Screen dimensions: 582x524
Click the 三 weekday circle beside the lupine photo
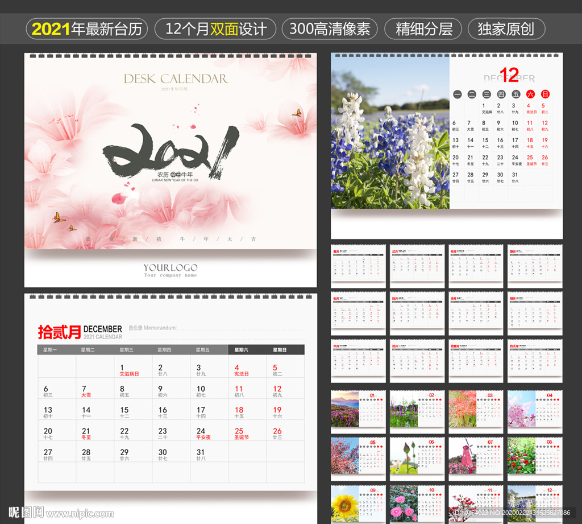(487, 94)
